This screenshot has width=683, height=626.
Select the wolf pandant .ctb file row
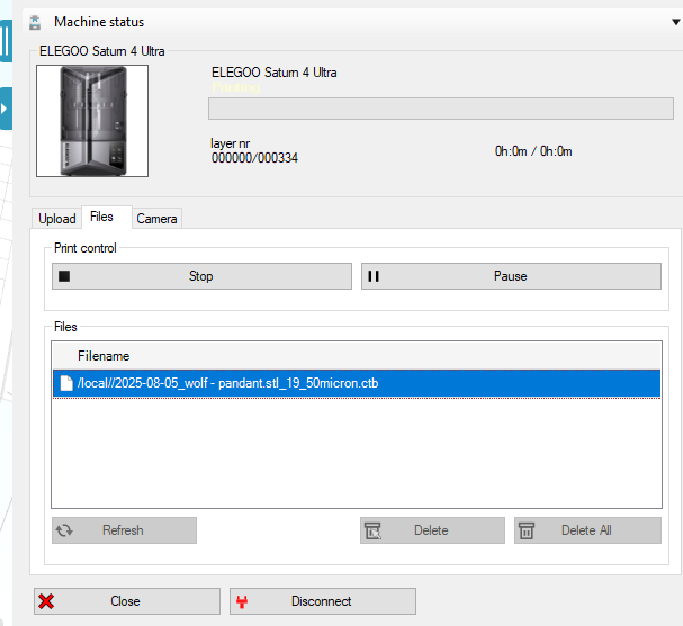click(357, 384)
